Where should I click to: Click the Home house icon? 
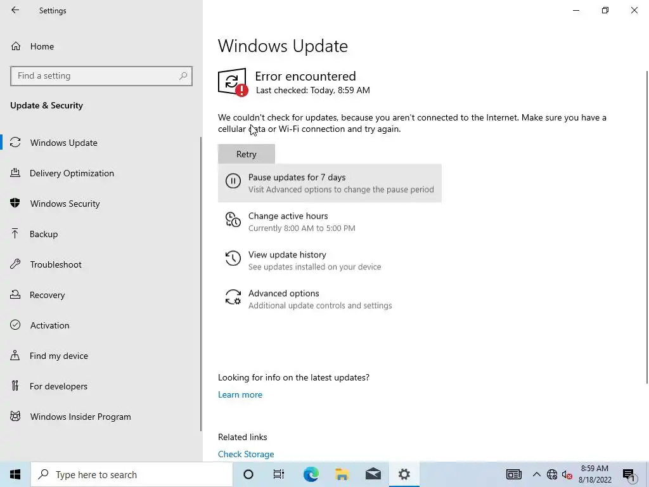[16, 46]
